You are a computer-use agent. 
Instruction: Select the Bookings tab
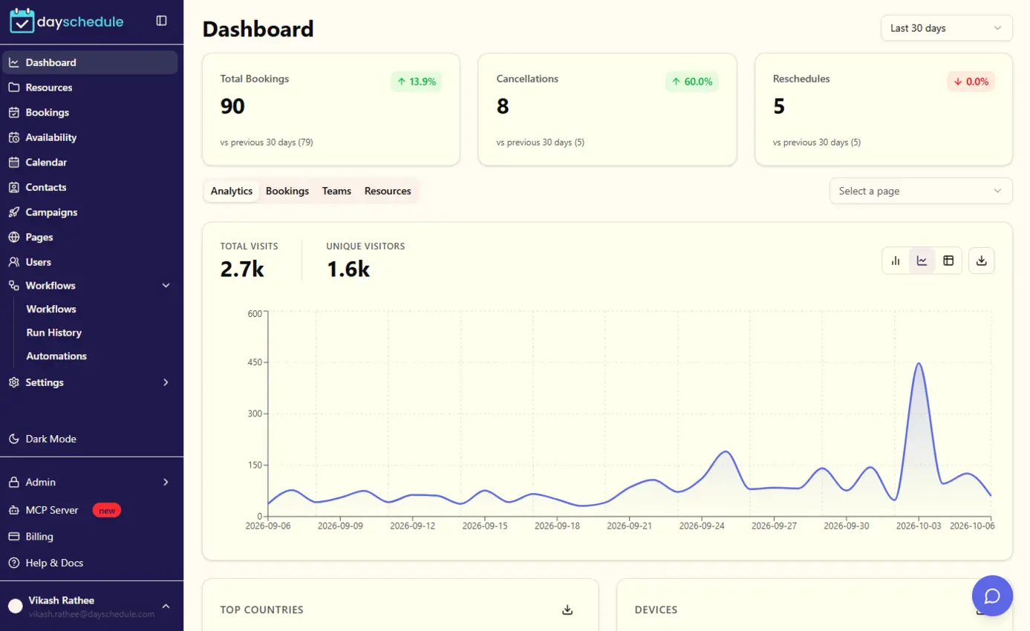coord(287,191)
